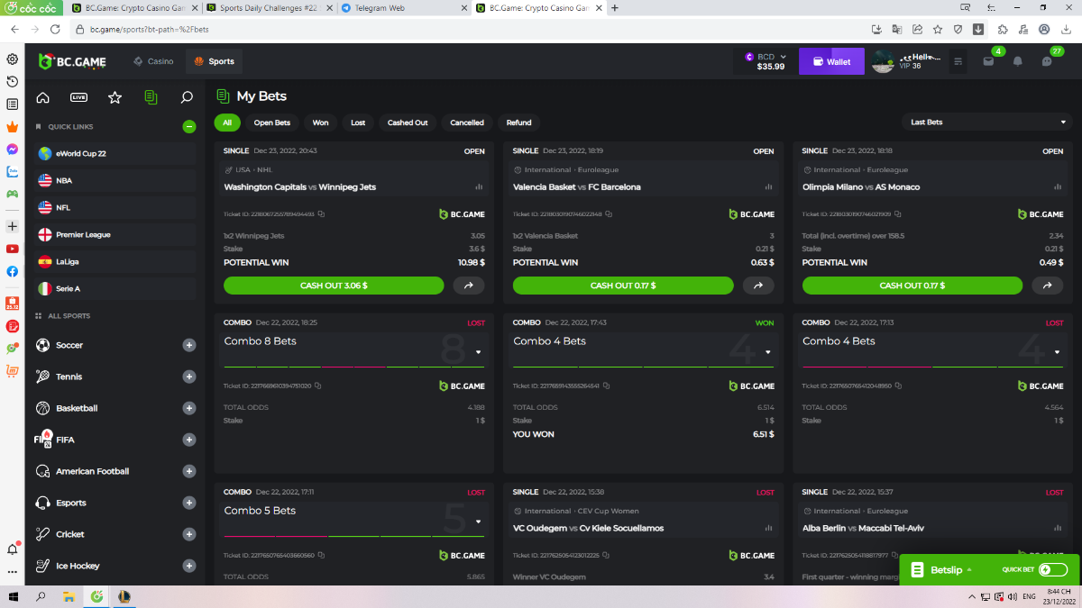The width and height of the screenshot is (1082, 608).
Task: Open the Last Bets sort dropdown
Action: click(x=986, y=123)
